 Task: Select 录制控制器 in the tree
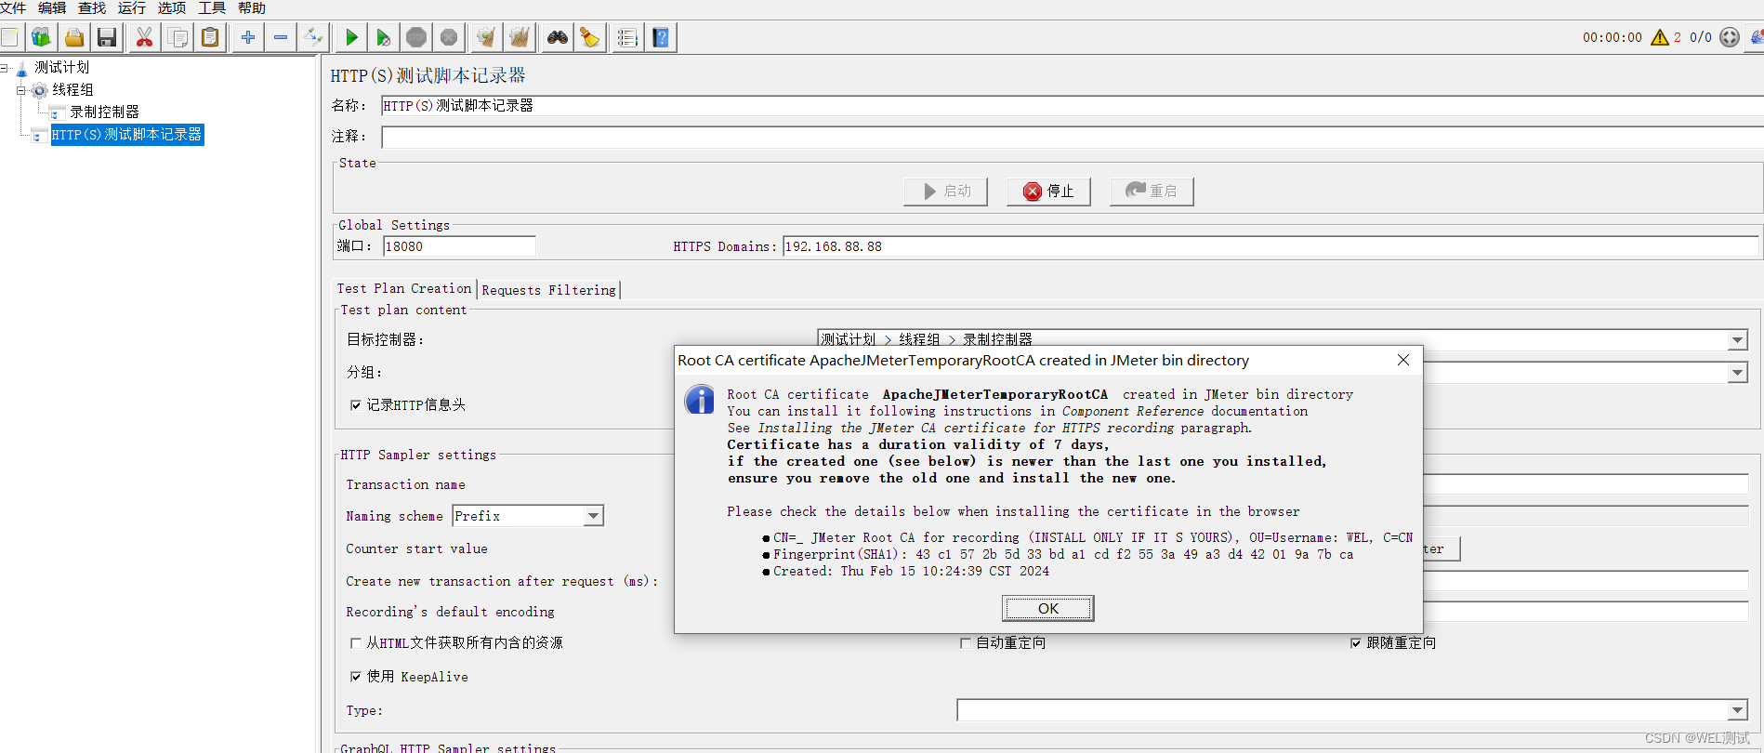click(x=104, y=112)
